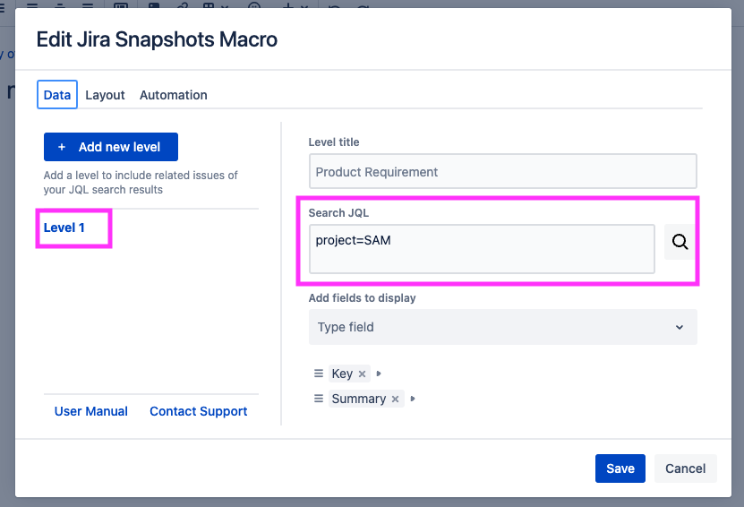Remove the Key field chip

pyautogui.click(x=362, y=374)
